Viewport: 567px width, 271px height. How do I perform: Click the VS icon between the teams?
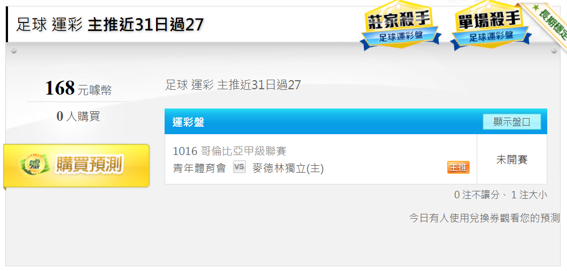[x=239, y=167]
